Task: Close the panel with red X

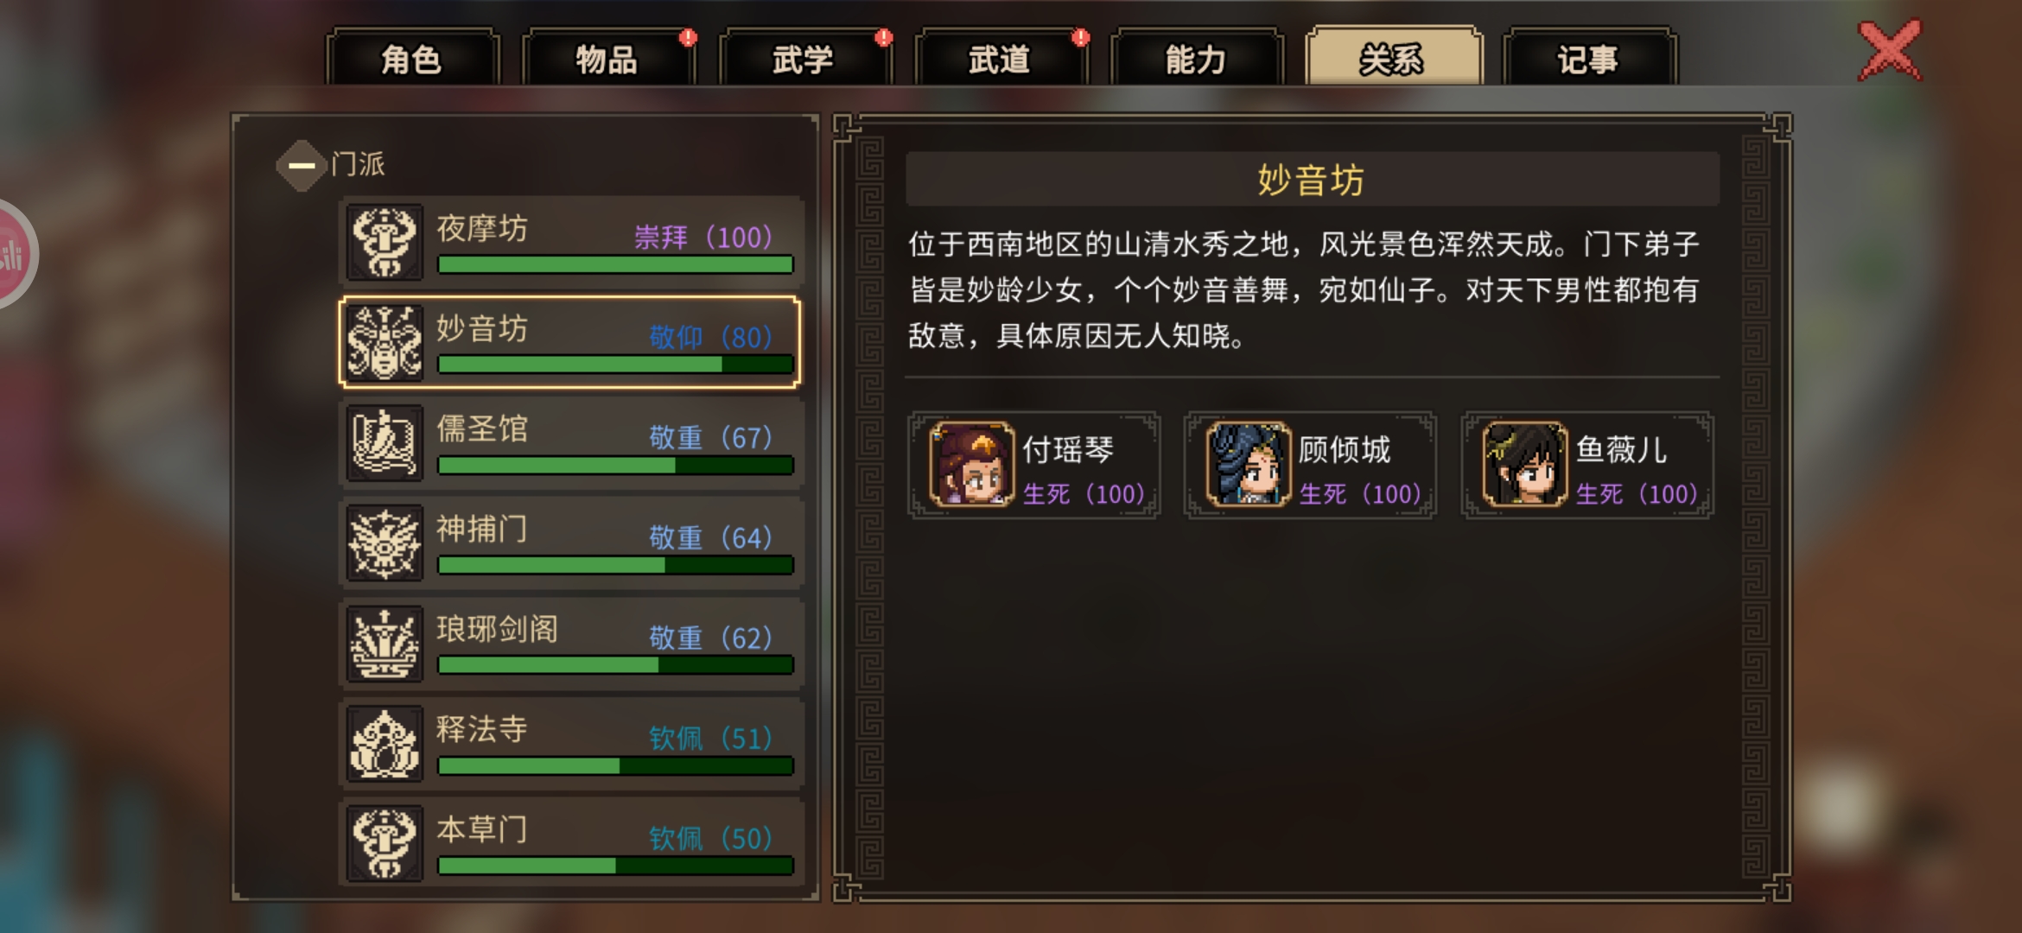Action: coord(1890,50)
